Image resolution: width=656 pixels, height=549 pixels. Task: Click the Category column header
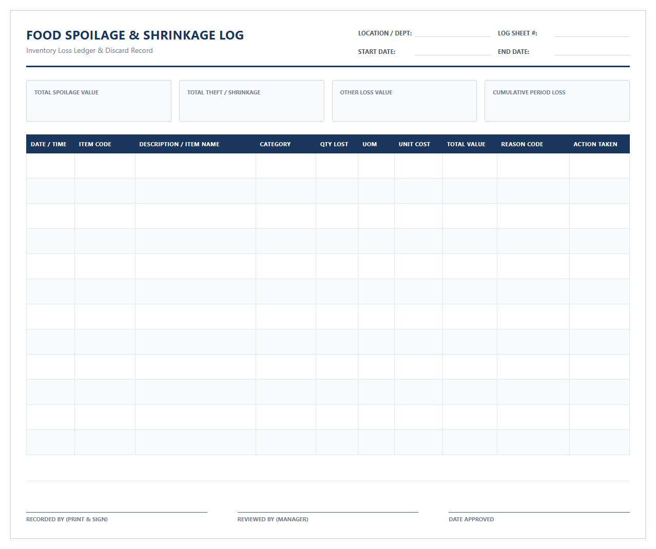[x=286, y=144]
